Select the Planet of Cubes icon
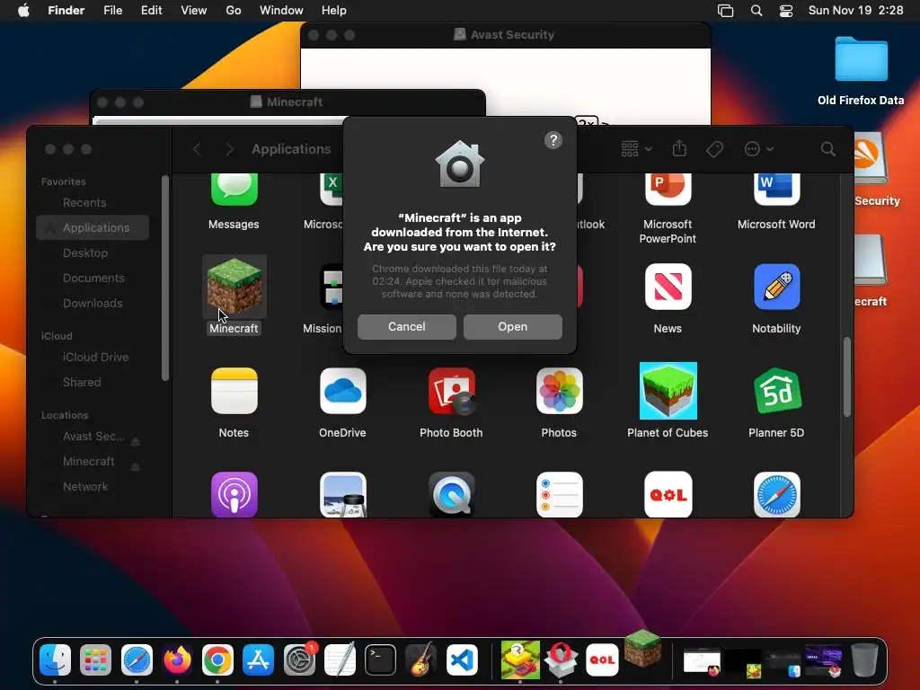The height and width of the screenshot is (690, 920). point(668,391)
